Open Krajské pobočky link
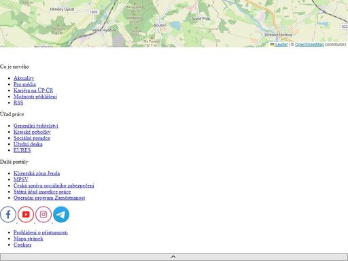348x261 pixels. [x=32, y=132]
